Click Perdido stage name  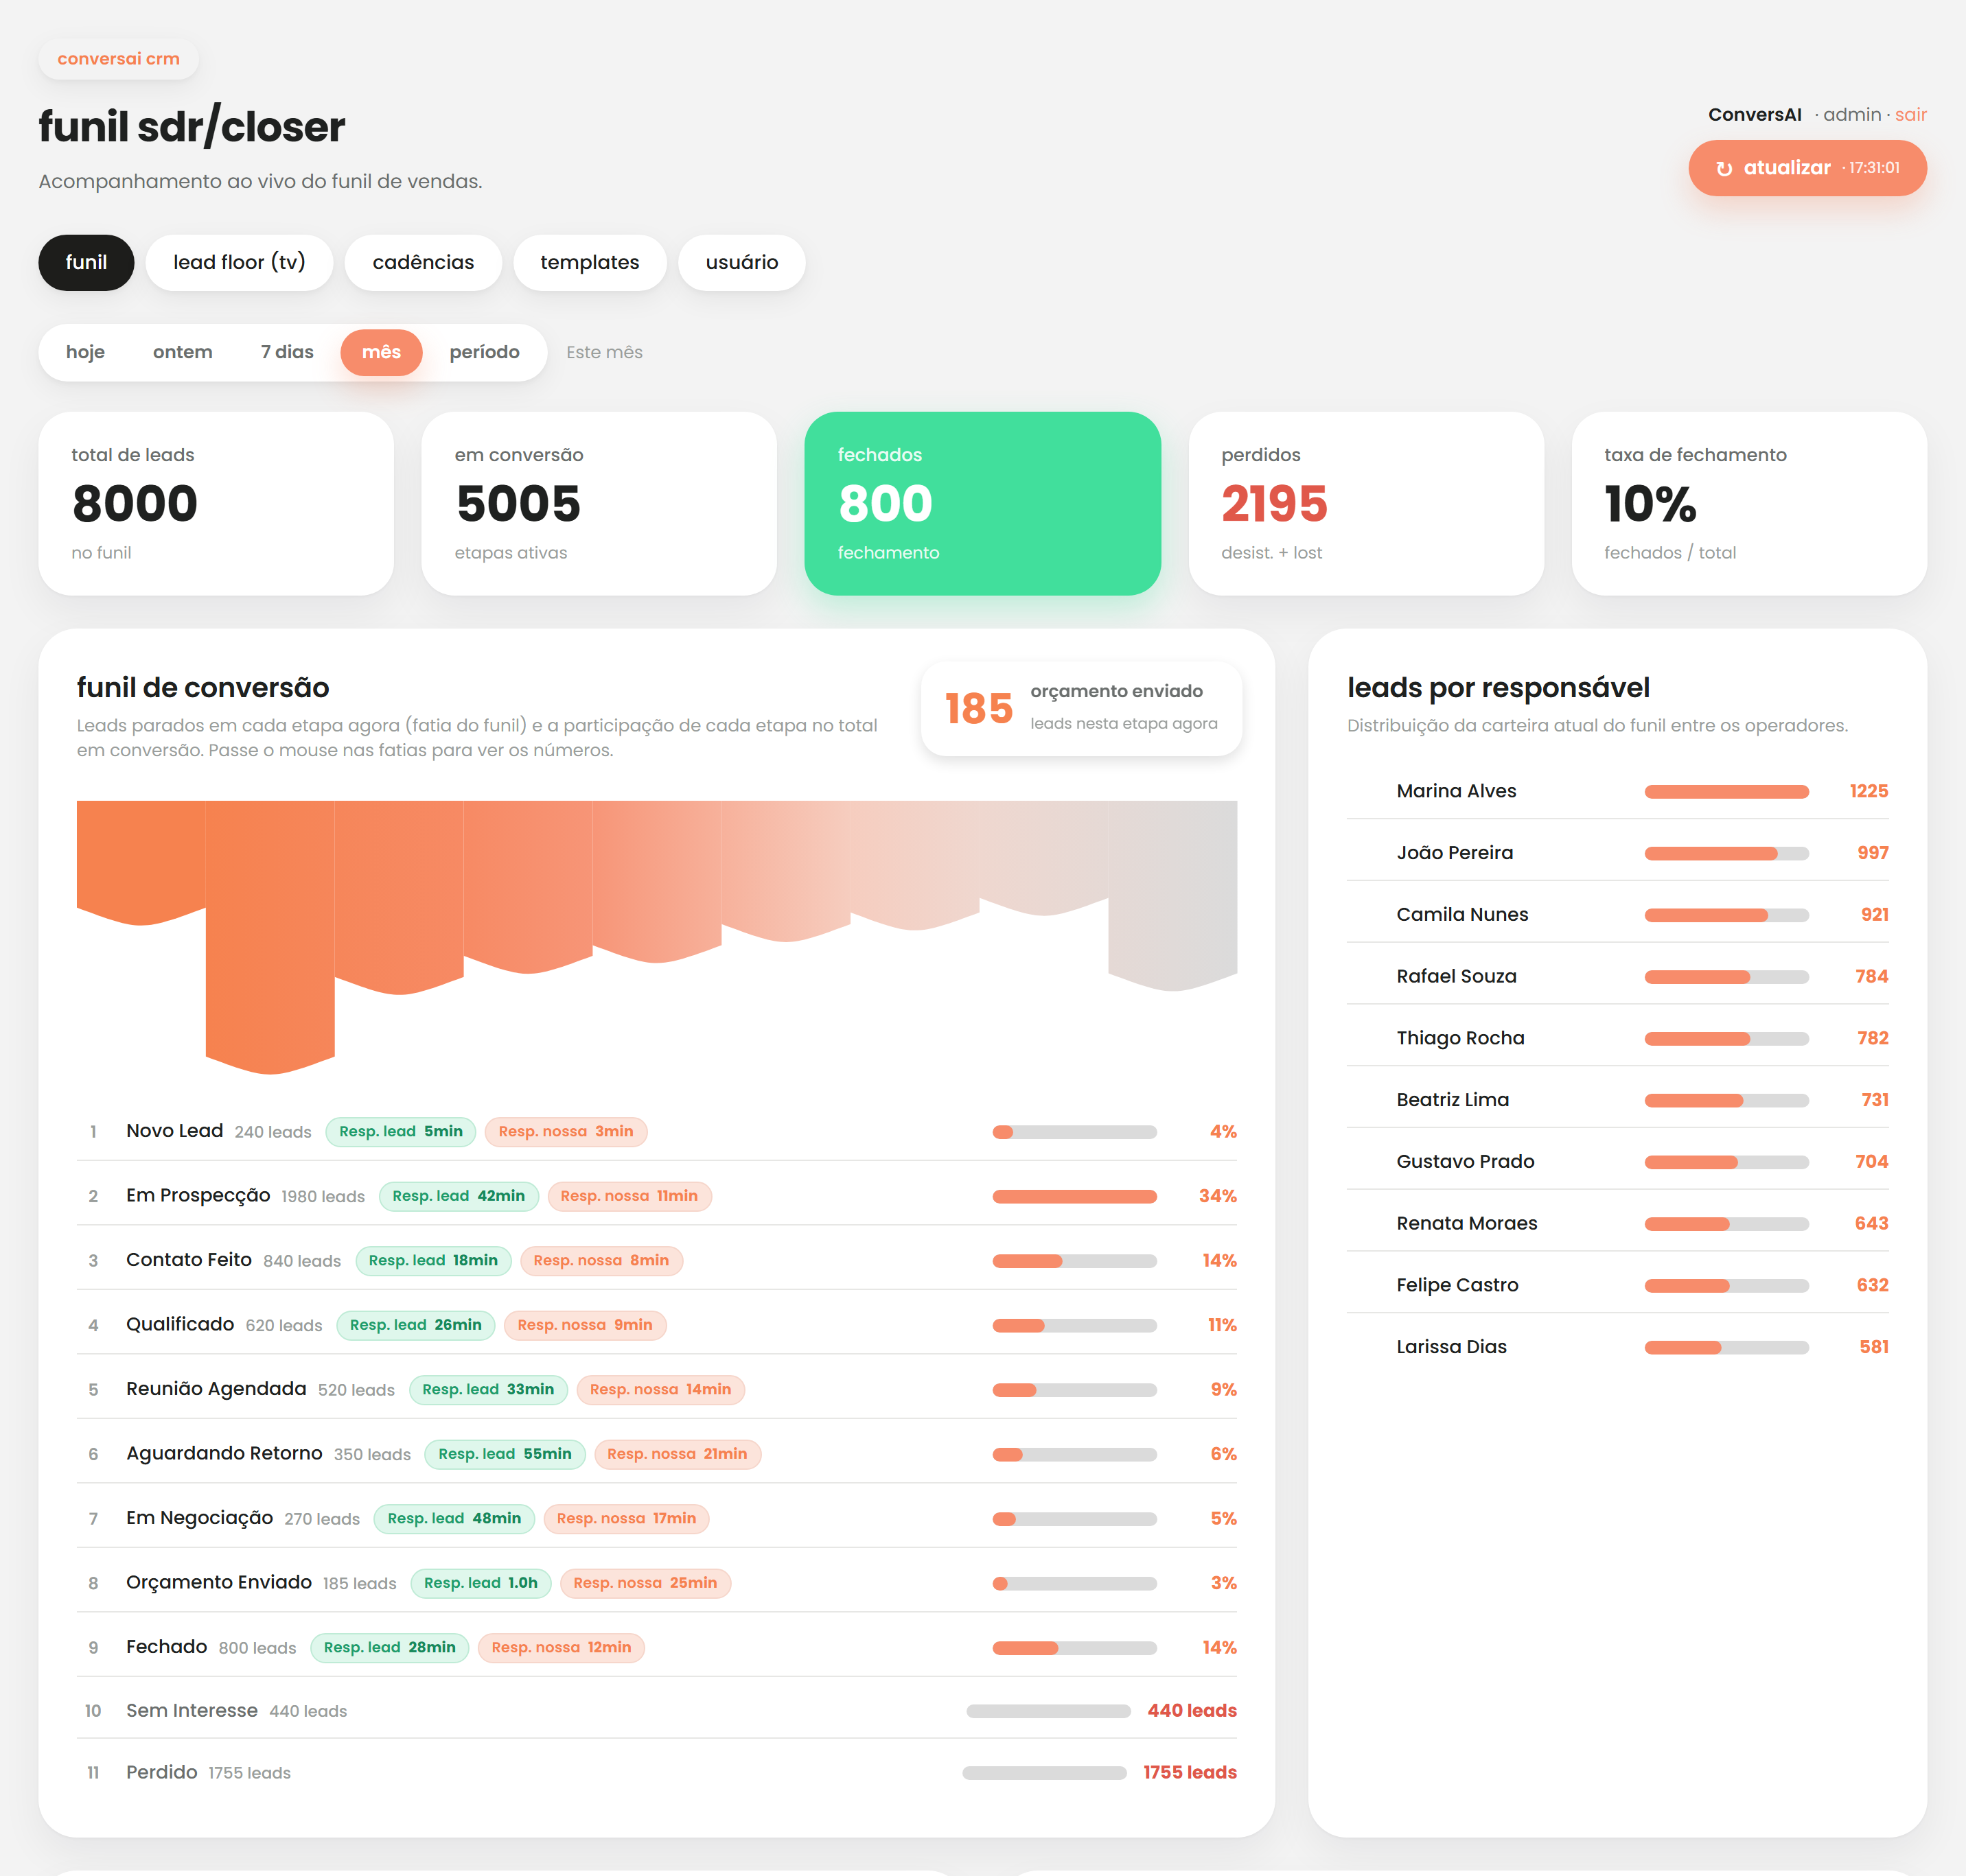[161, 1773]
